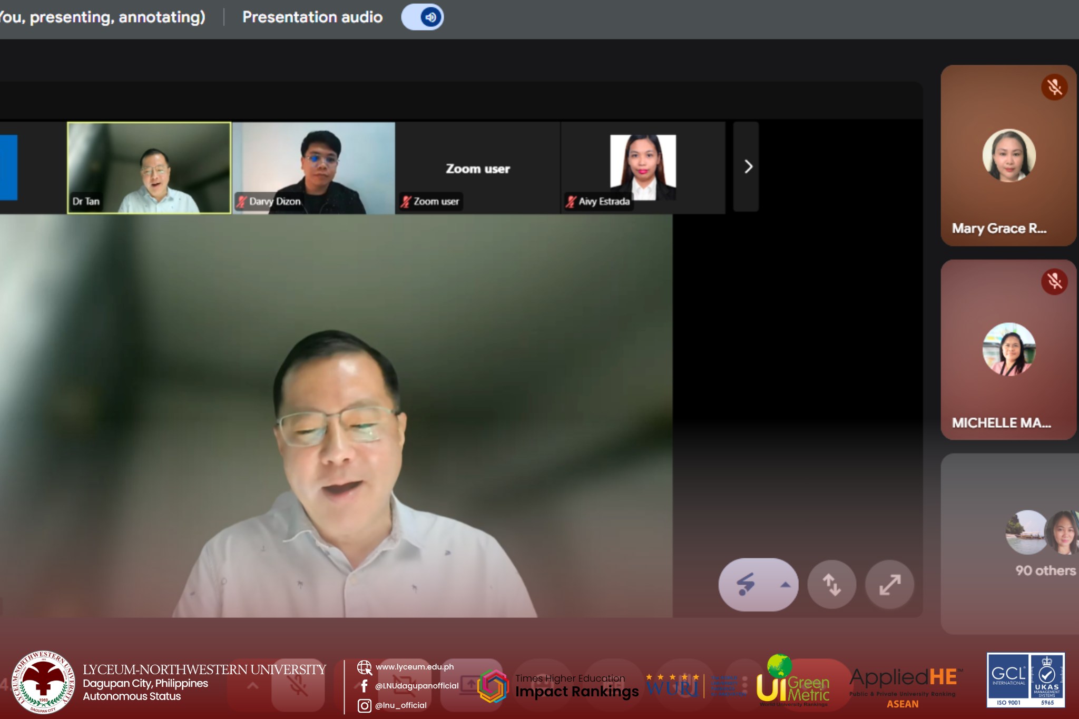Toggle the Presentation audio switch
Viewport: 1079px width, 719px height.
point(422,17)
